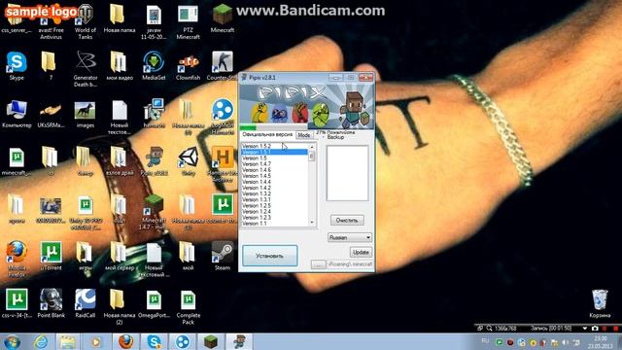Open the Steam desktop shortcut
The image size is (622, 350).
click(223, 257)
